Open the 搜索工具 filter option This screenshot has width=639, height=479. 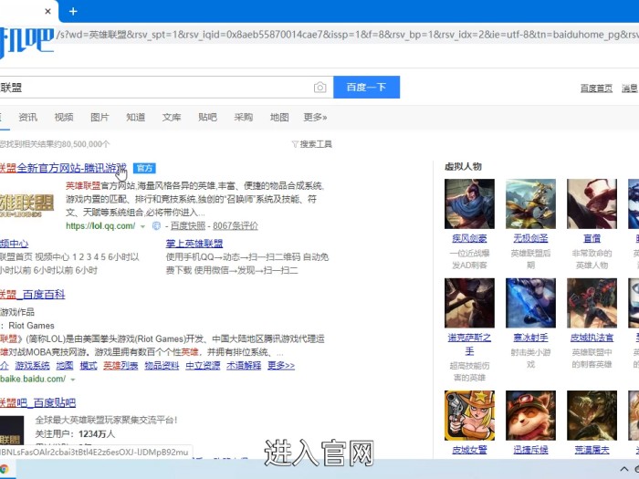pyautogui.click(x=311, y=144)
